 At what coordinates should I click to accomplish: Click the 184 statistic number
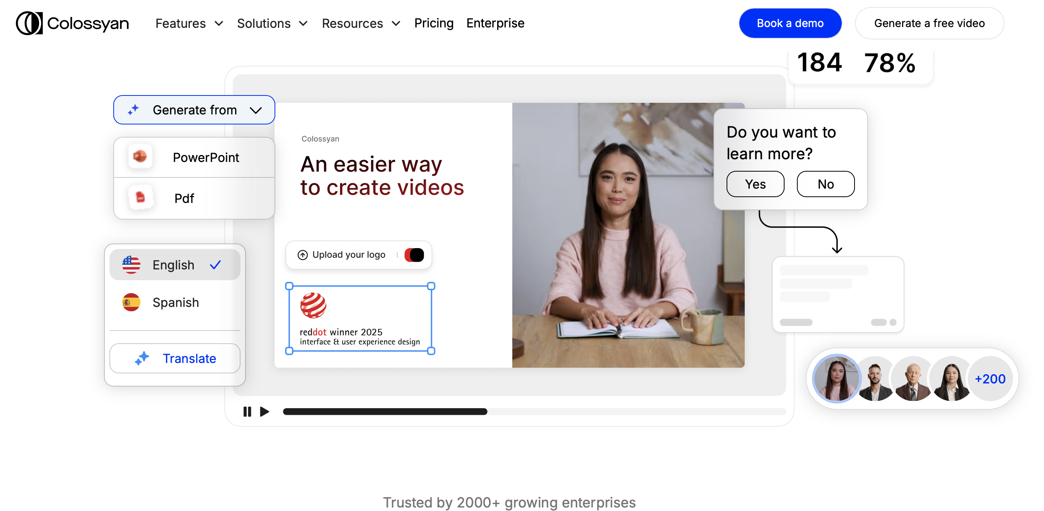819,63
